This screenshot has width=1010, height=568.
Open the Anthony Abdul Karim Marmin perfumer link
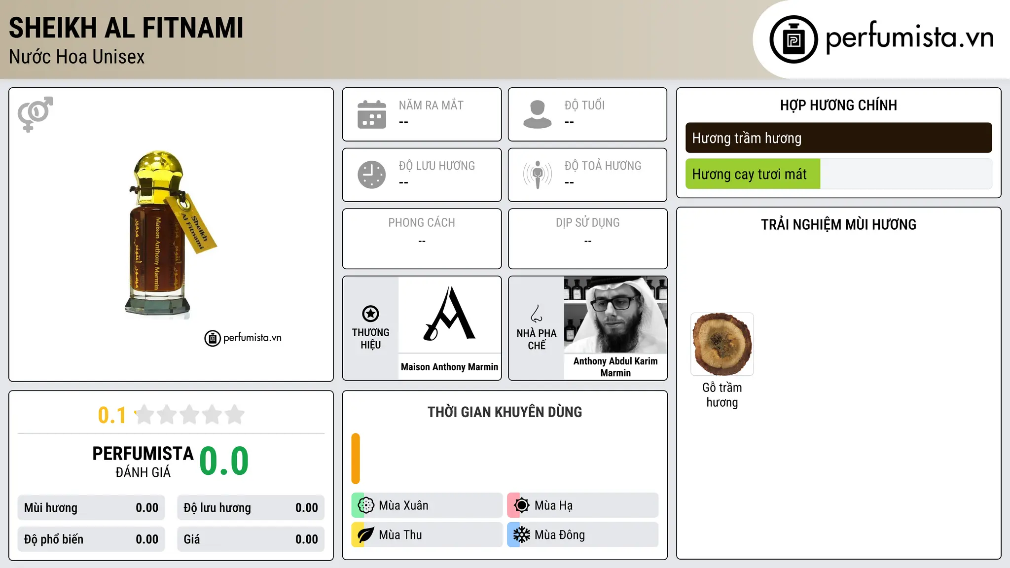coord(615,367)
